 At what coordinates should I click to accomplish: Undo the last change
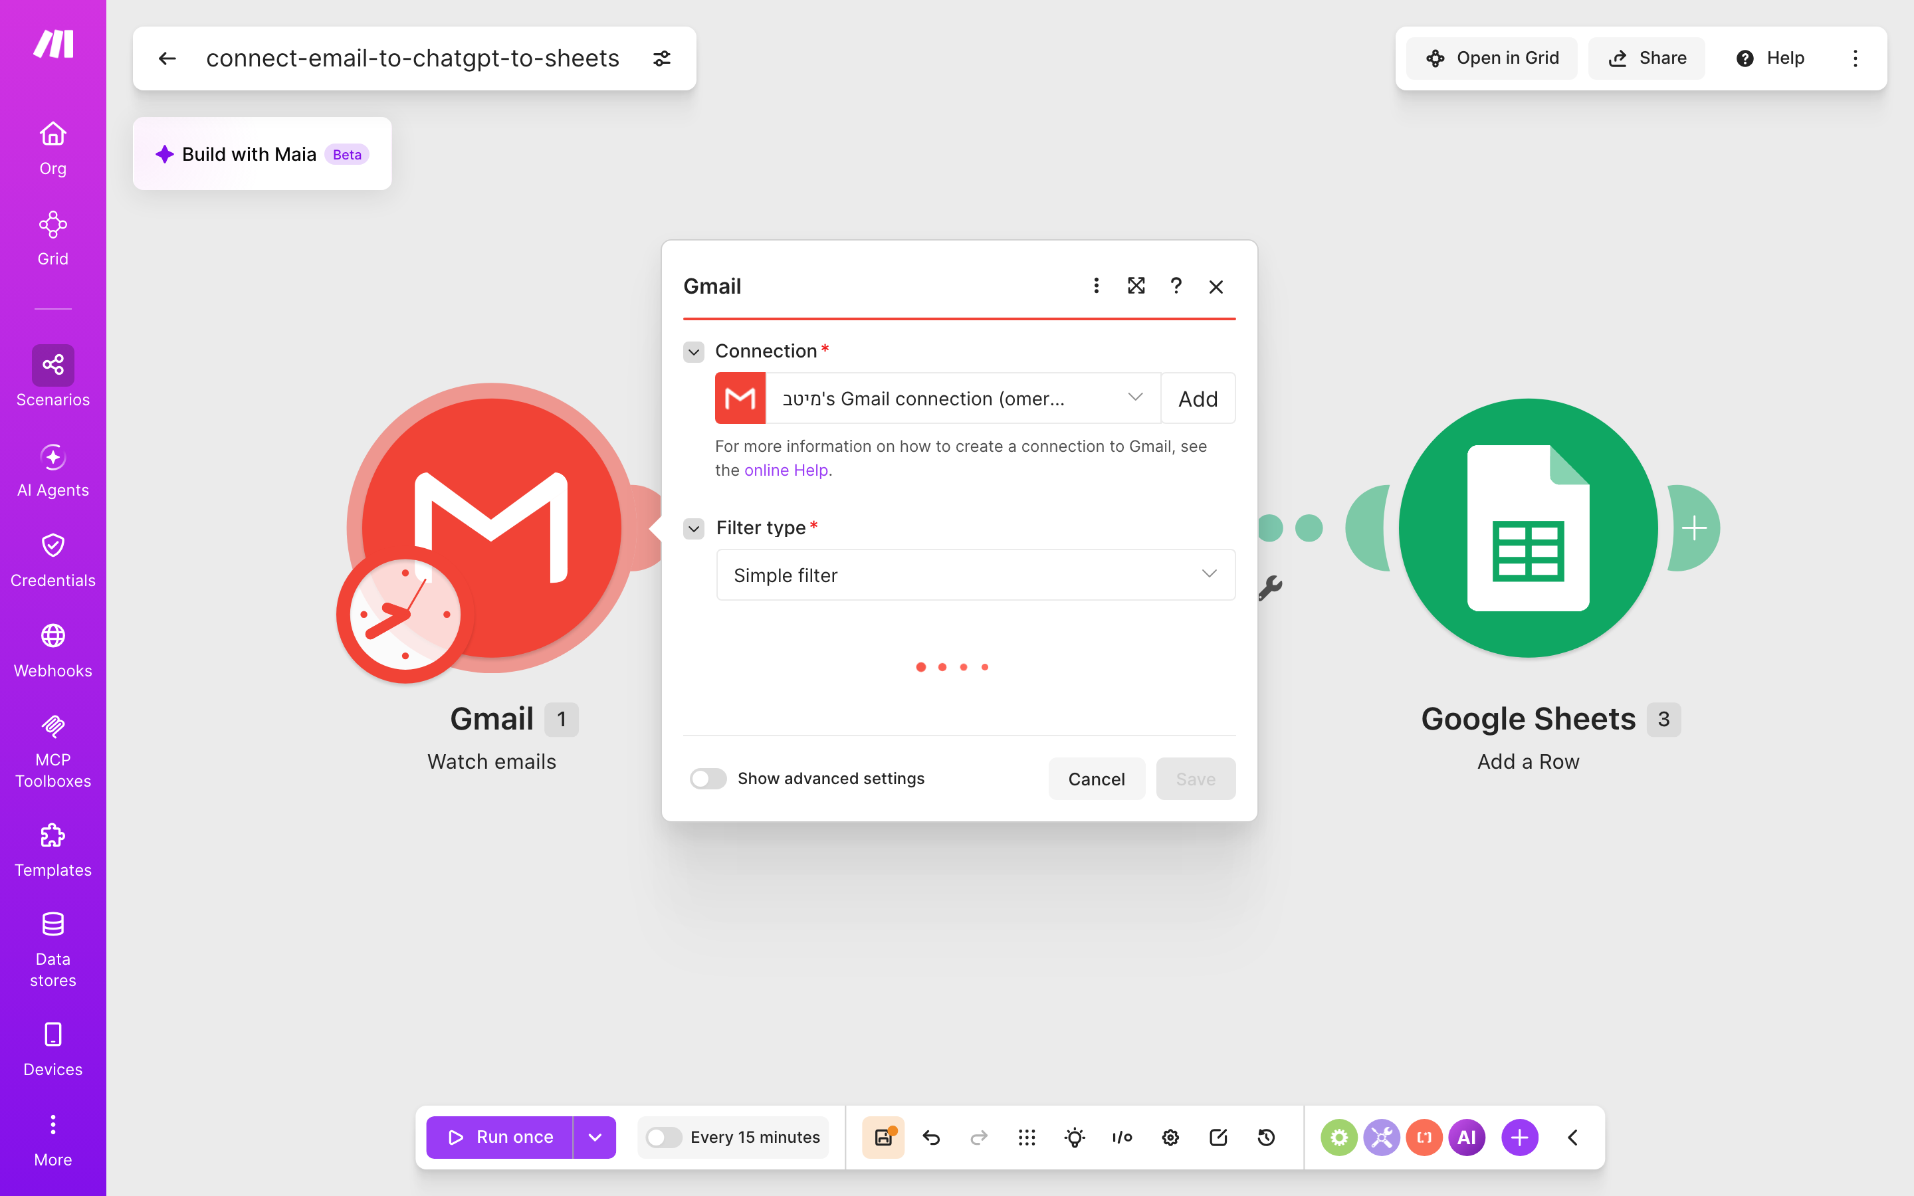931,1138
